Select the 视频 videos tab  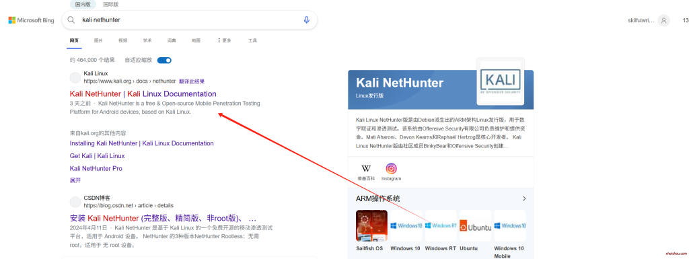(x=122, y=40)
